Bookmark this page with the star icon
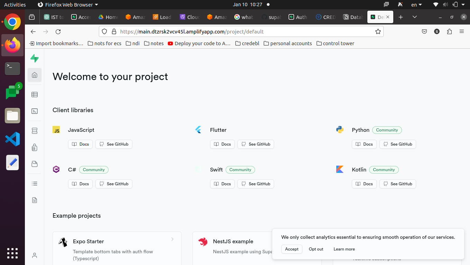470x265 pixels. (378, 31)
